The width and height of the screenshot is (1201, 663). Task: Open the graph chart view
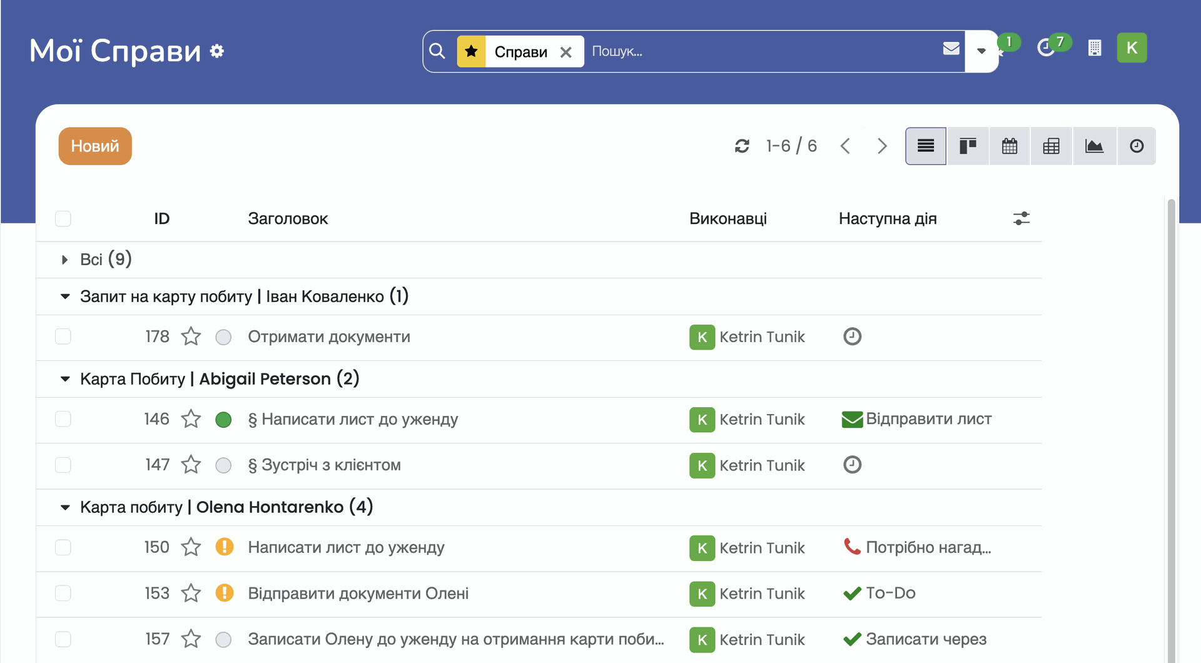1094,146
